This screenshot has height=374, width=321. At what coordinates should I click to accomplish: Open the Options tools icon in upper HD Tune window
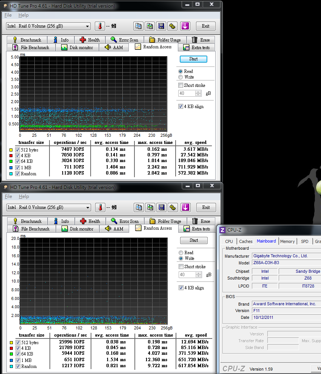(x=173, y=26)
